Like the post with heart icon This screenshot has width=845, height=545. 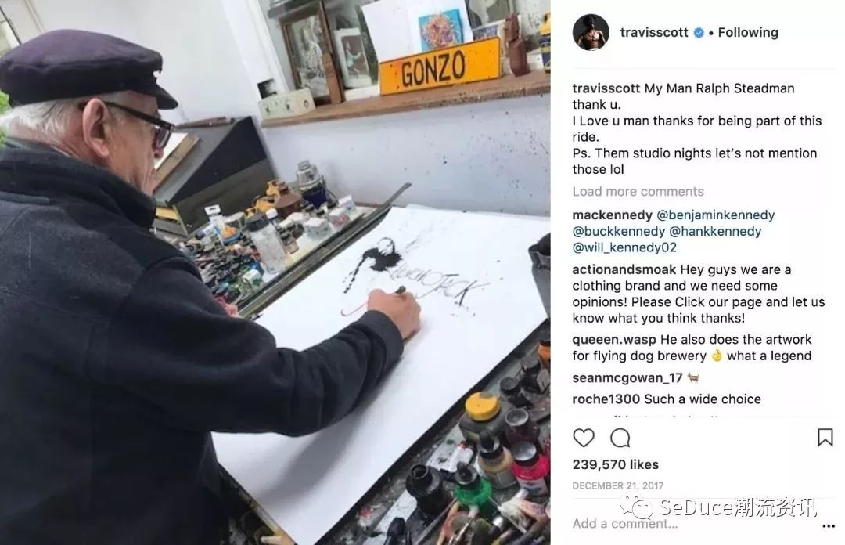[x=584, y=438]
